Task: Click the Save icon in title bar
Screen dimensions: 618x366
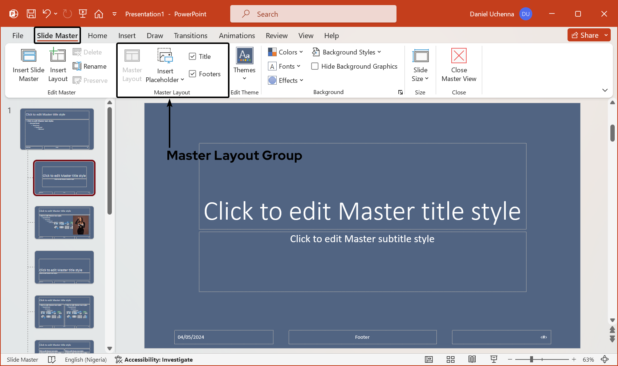Action: (31, 14)
